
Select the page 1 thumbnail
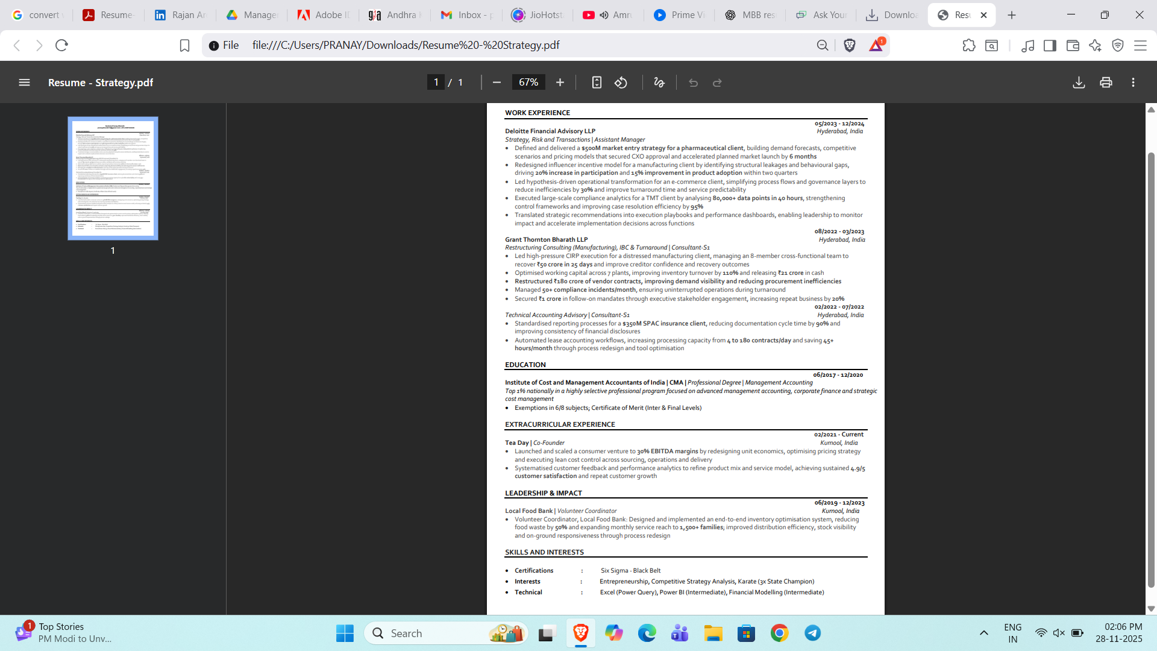pyautogui.click(x=113, y=178)
